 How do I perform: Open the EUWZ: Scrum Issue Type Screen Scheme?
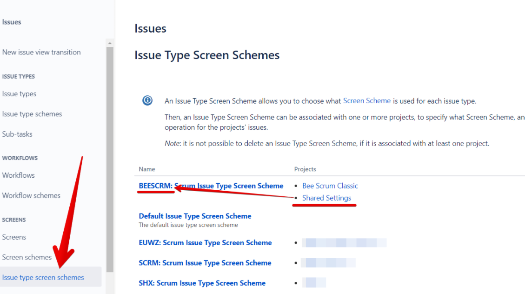click(x=205, y=242)
